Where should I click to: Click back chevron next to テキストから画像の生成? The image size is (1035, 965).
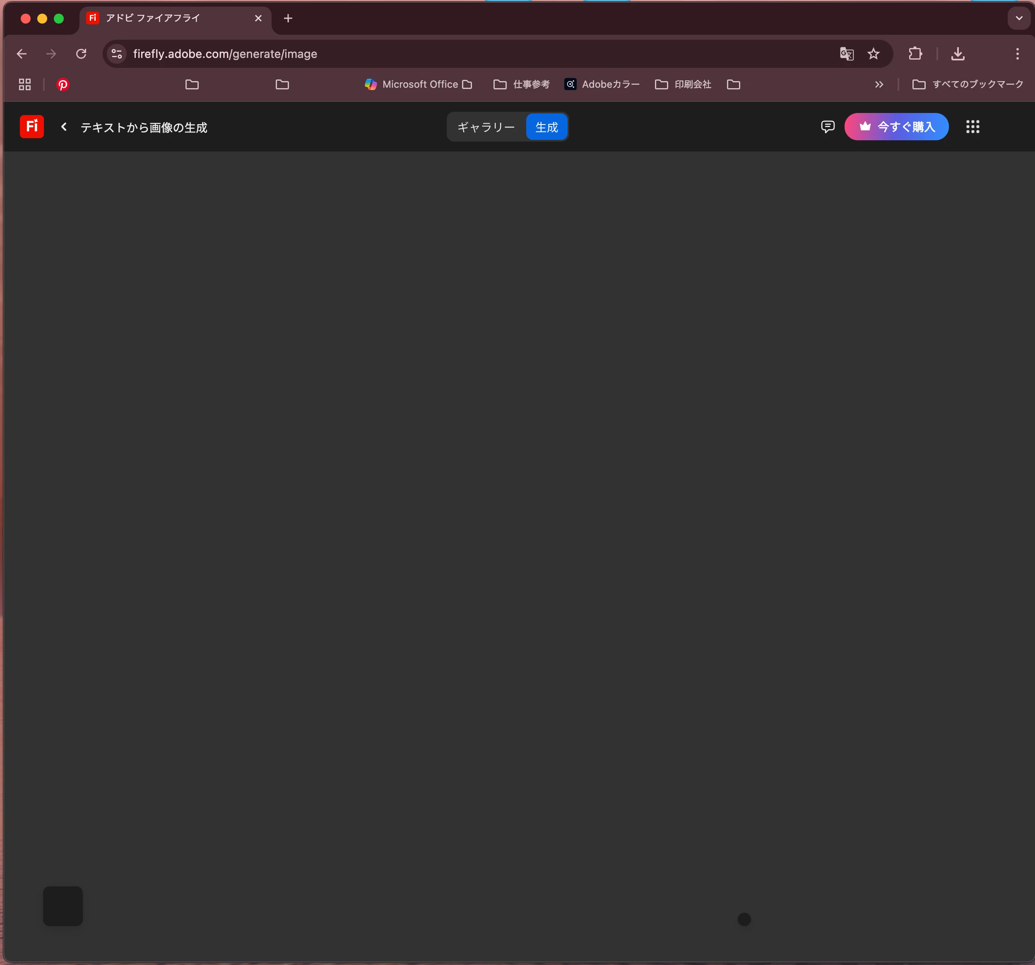64,127
